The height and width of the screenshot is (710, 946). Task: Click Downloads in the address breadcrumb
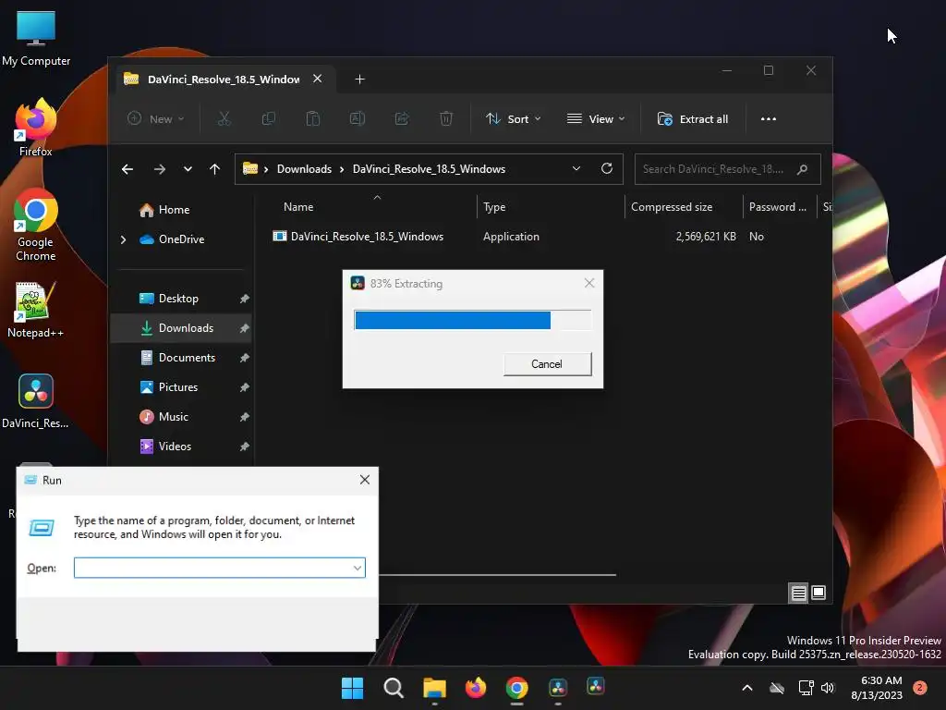click(304, 169)
